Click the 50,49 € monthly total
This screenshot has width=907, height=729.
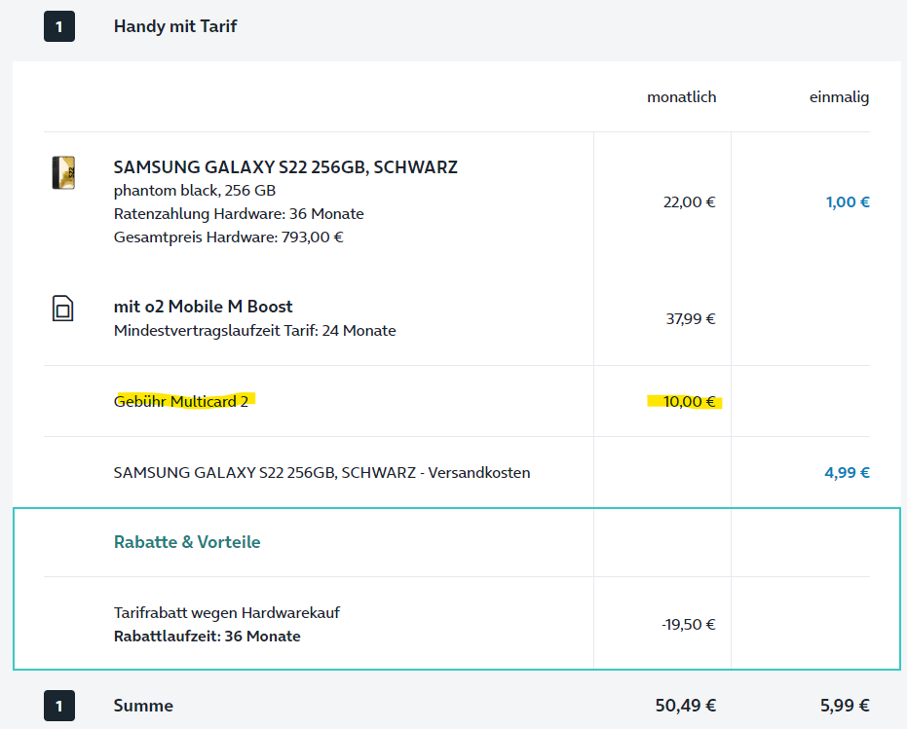click(686, 706)
